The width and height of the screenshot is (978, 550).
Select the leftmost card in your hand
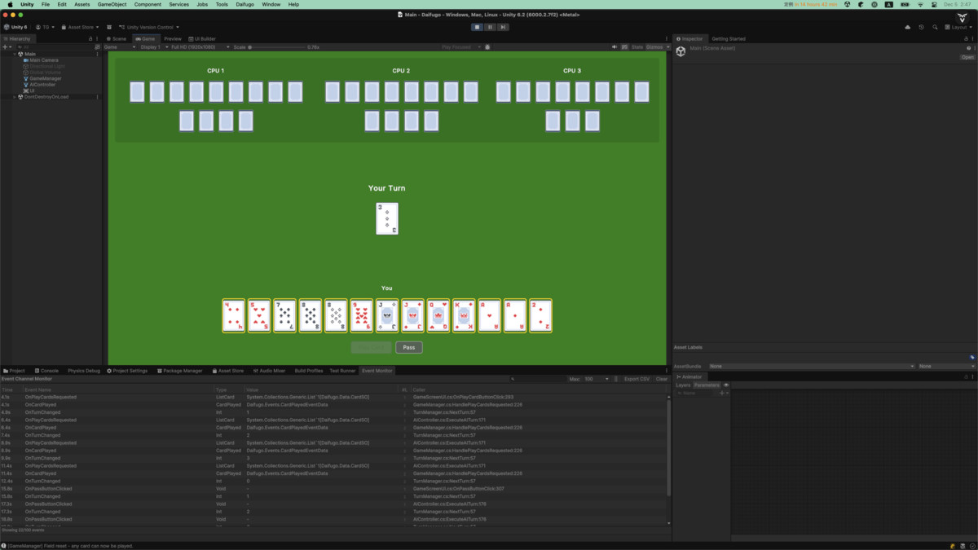tap(232, 315)
